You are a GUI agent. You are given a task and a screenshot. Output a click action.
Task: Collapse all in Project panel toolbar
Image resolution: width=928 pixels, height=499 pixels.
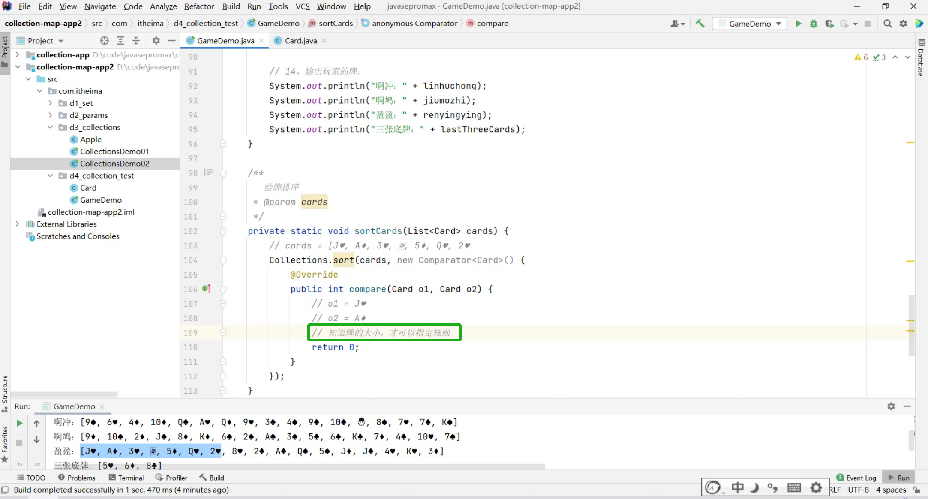point(136,41)
